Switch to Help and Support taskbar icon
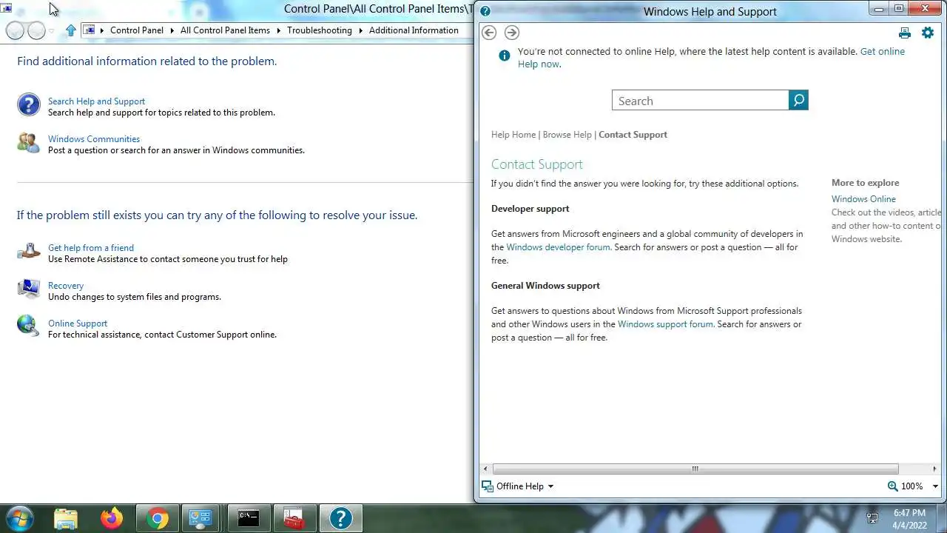 pyautogui.click(x=340, y=518)
